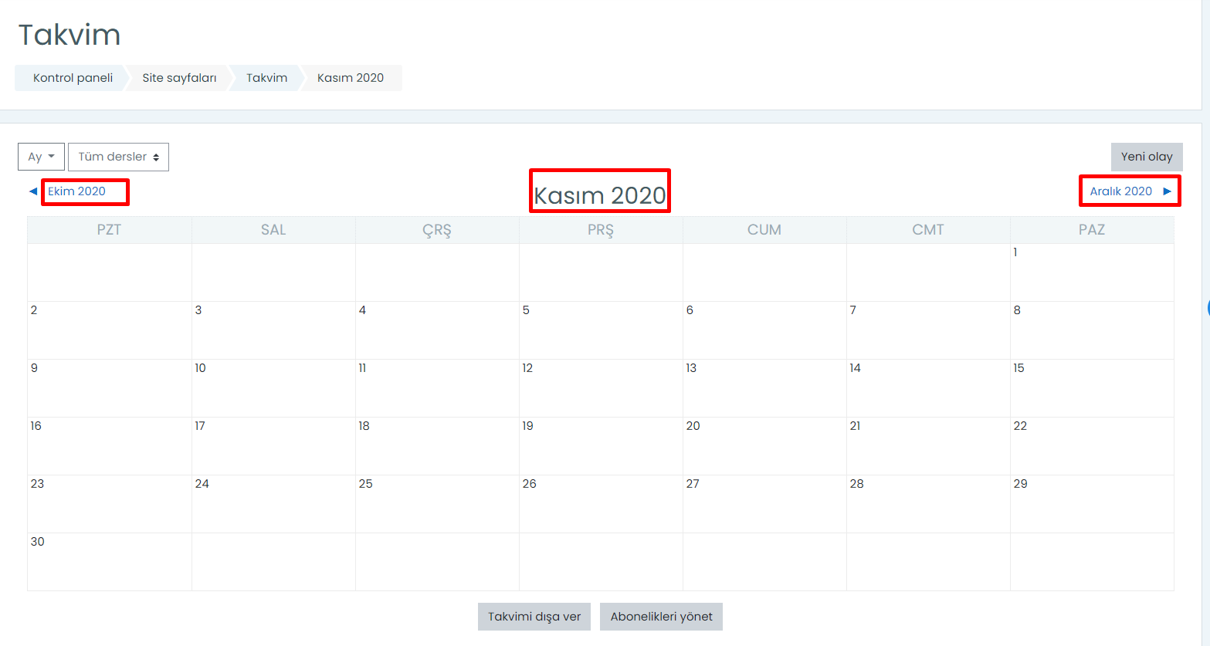Click the calendar cell for day 27

coord(764,504)
